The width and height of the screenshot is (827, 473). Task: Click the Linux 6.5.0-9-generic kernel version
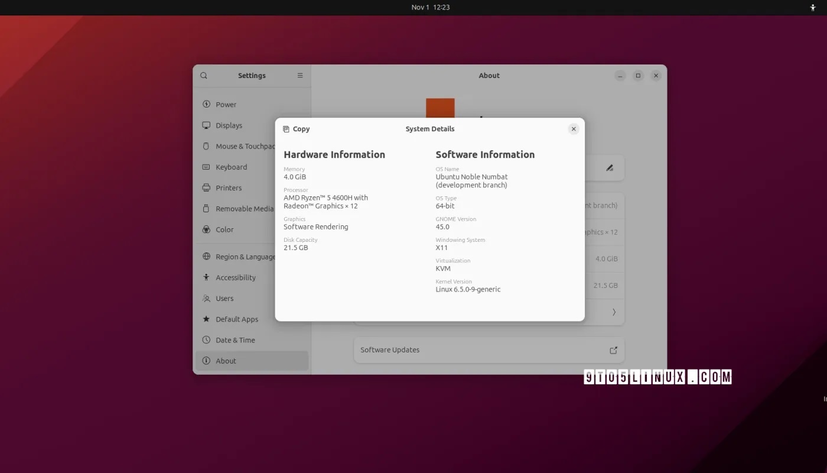coord(468,290)
